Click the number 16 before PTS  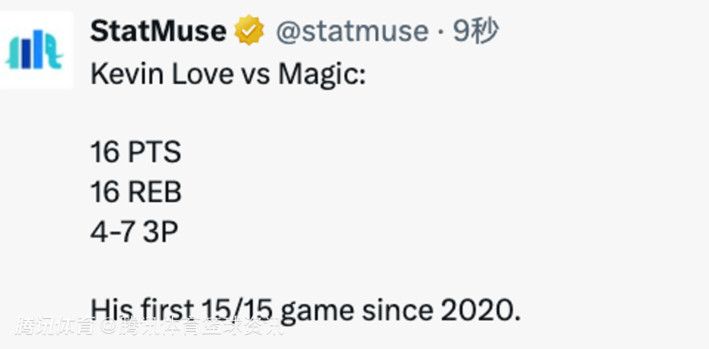click(x=105, y=152)
